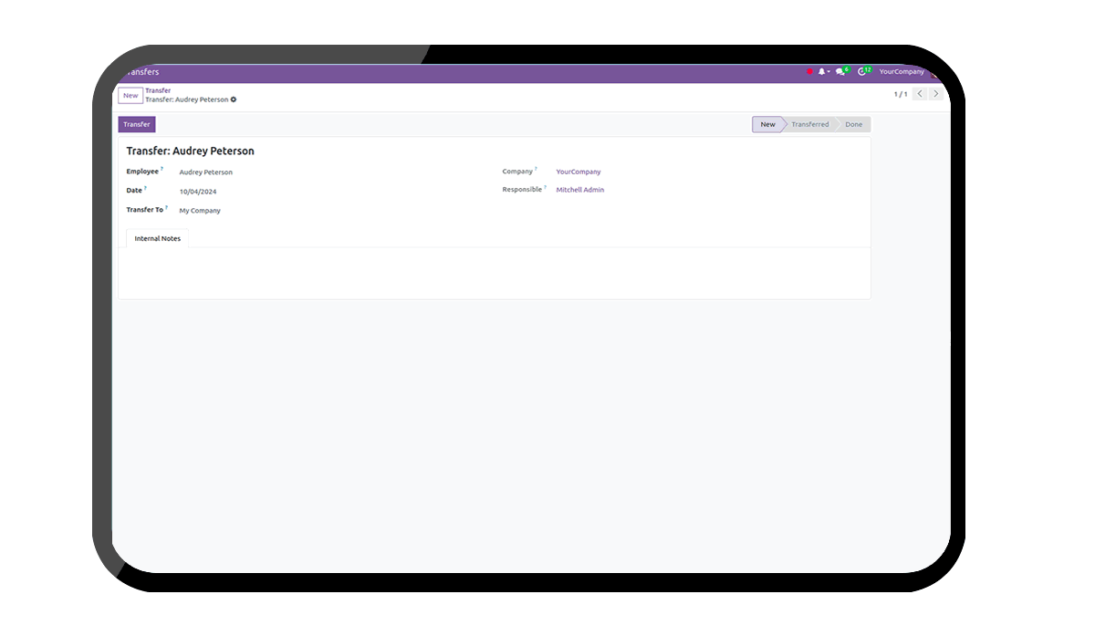Click the Transfer breadcrumb link
Image resolution: width=1095 pixels, height=636 pixels.
[158, 90]
